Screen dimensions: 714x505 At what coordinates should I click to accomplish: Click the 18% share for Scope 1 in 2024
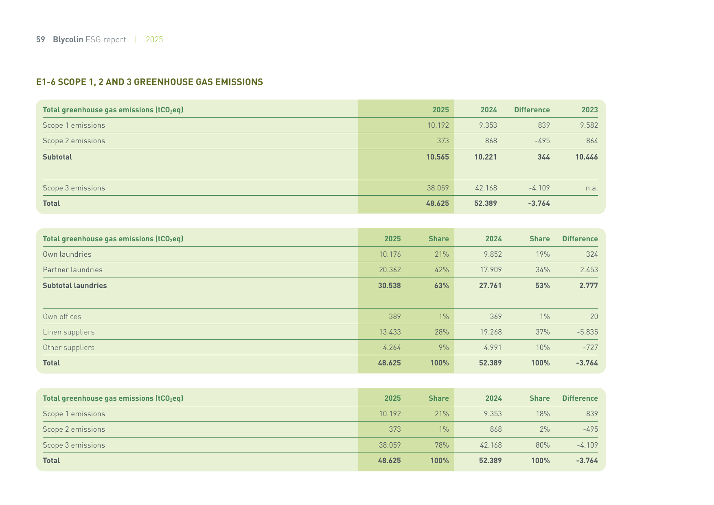tap(543, 414)
